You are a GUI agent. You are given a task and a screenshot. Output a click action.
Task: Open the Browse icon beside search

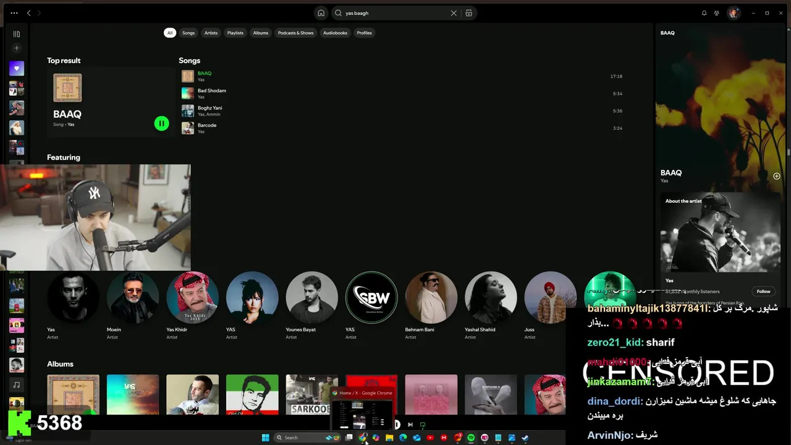pos(469,13)
